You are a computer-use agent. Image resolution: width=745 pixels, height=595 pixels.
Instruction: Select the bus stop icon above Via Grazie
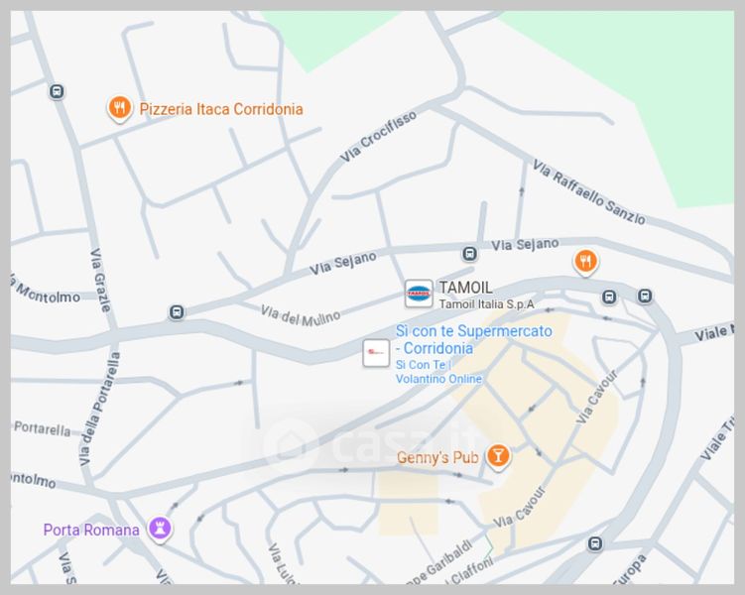[x=57, y=91]
